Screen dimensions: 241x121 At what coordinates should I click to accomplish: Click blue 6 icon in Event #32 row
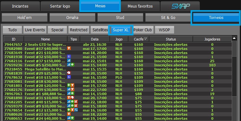tap(69, 57)
